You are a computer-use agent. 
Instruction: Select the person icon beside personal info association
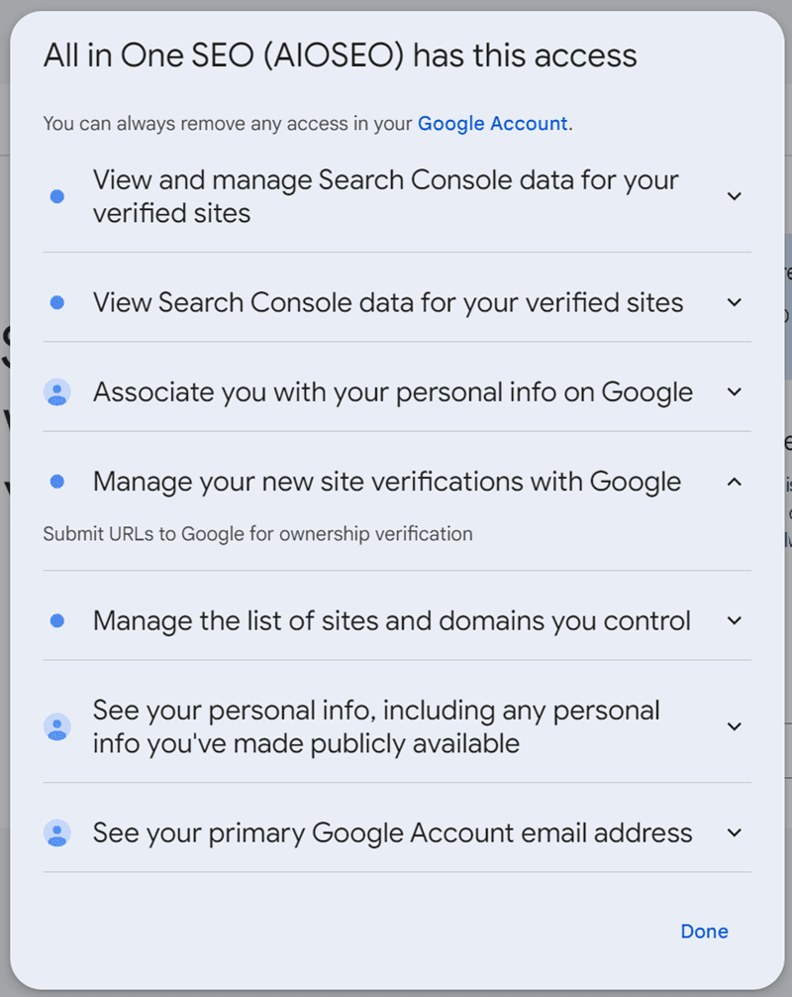pos(57,391)
